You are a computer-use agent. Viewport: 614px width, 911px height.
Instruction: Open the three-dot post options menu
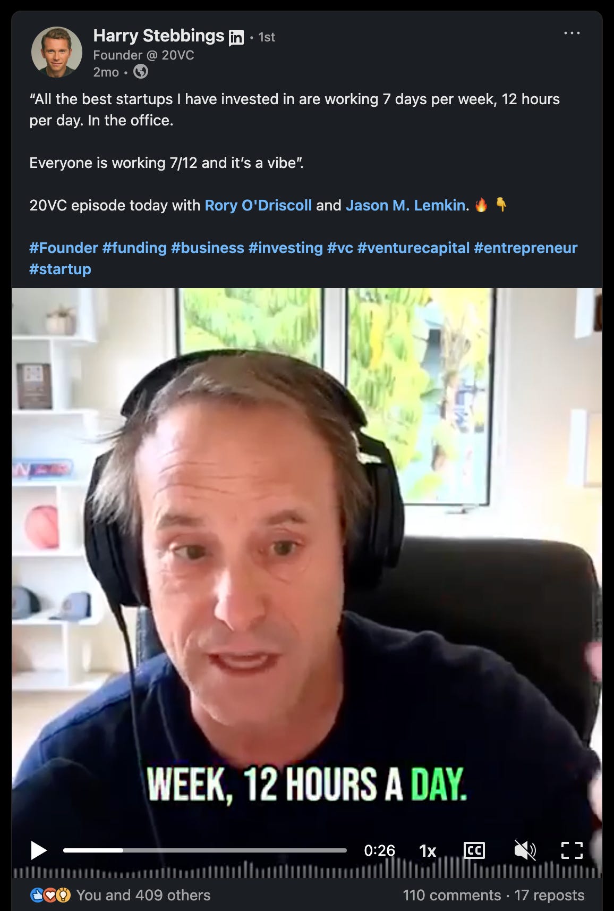coord(572,33)
